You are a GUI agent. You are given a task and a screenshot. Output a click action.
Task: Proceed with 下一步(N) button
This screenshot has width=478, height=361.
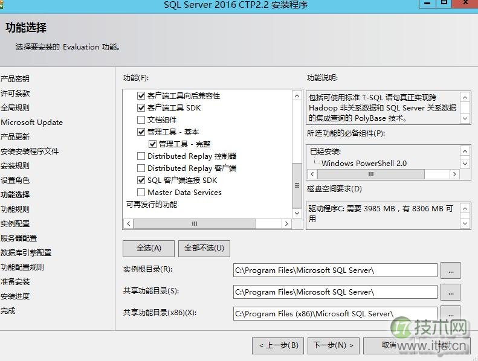point(333,345)
